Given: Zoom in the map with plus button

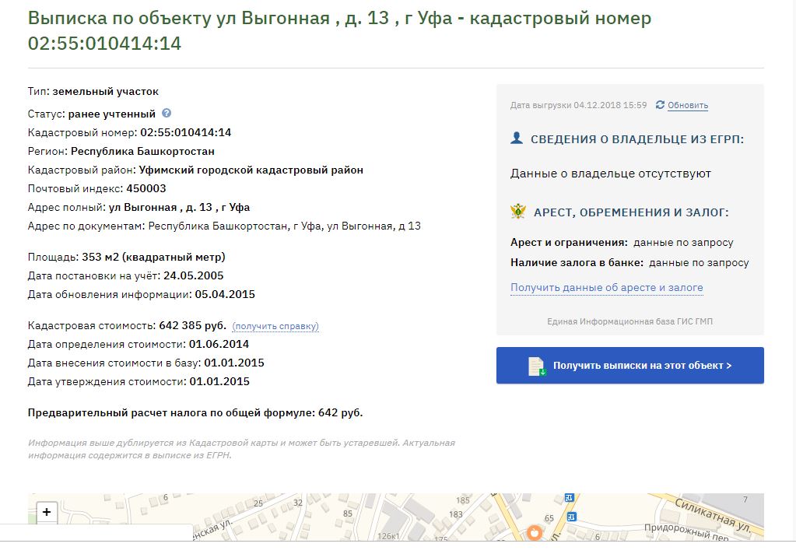Looking at the screenshot, I should coord(47,512).
